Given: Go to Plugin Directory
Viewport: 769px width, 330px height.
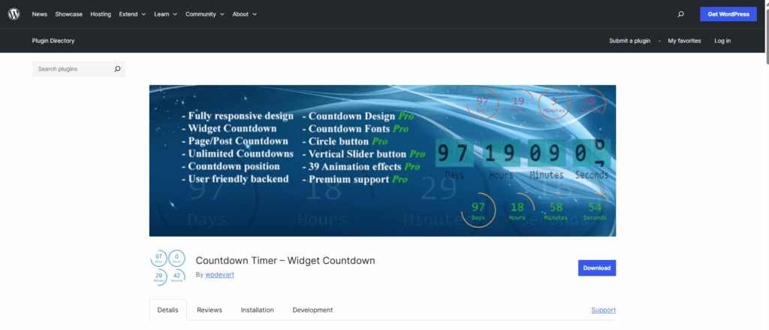Looking at the screenshot, I should click(x=53, y=41).
